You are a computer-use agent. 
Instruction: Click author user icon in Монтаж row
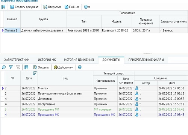pyautogui.click(x=137, y=88)
